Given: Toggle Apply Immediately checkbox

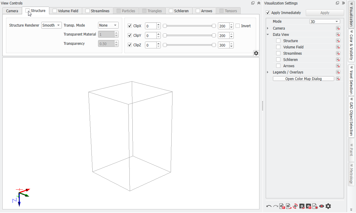Looking at the screenshot, I should tap(268, 13).
